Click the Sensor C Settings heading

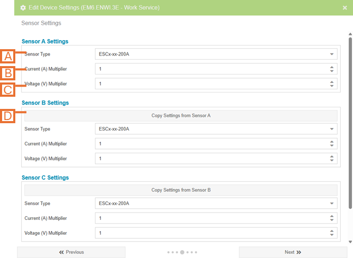click(x=45, y=178)
